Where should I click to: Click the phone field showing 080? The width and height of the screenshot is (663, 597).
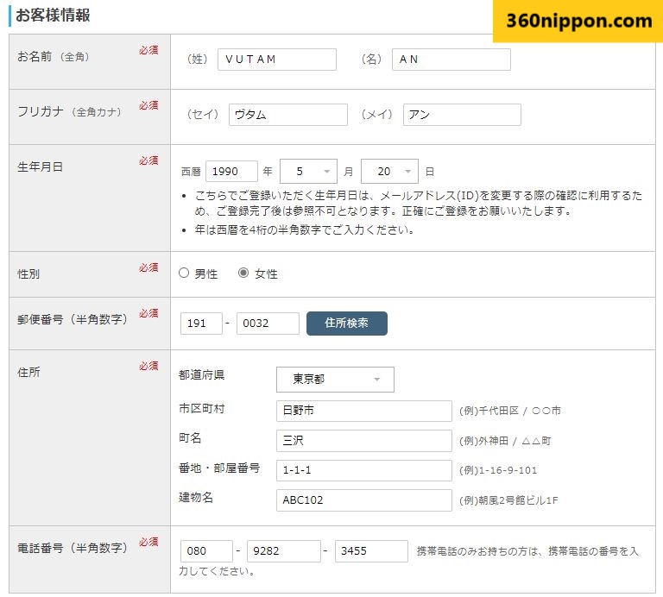point(206,552)
